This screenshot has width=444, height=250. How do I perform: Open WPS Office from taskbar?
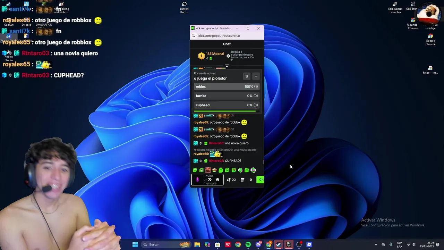pos(228,244)
